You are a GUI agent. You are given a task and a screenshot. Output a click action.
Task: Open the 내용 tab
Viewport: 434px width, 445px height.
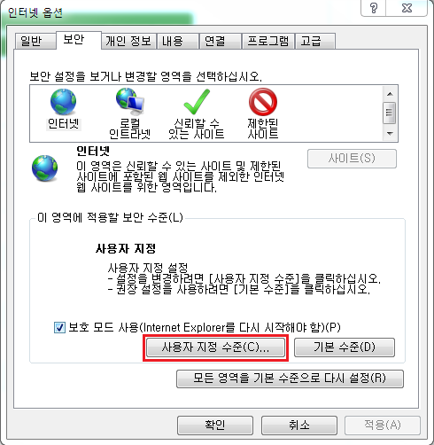(x=177, y=41)
